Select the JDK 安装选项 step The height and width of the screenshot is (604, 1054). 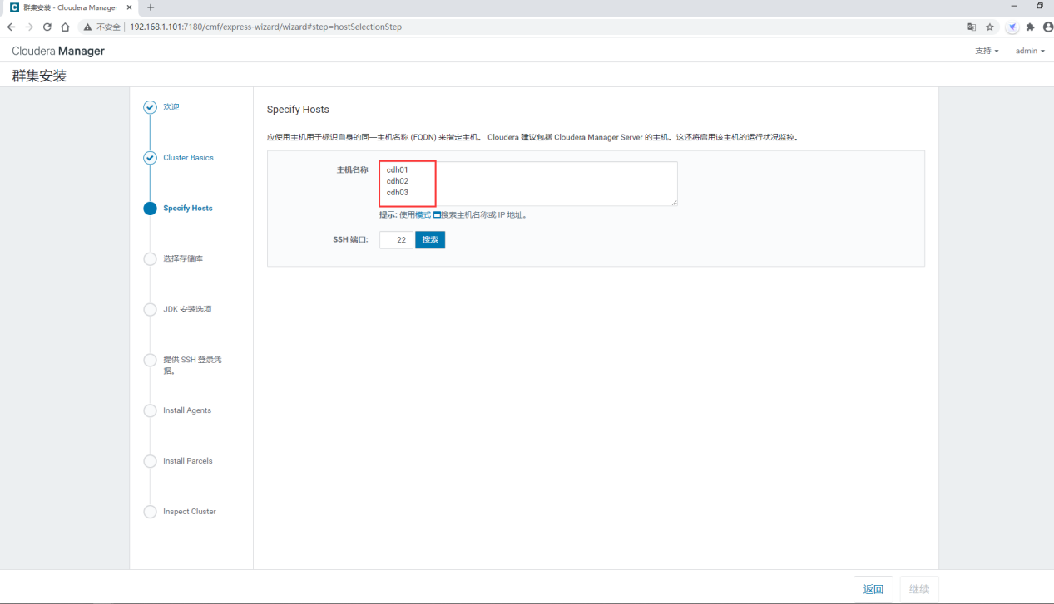187,310
